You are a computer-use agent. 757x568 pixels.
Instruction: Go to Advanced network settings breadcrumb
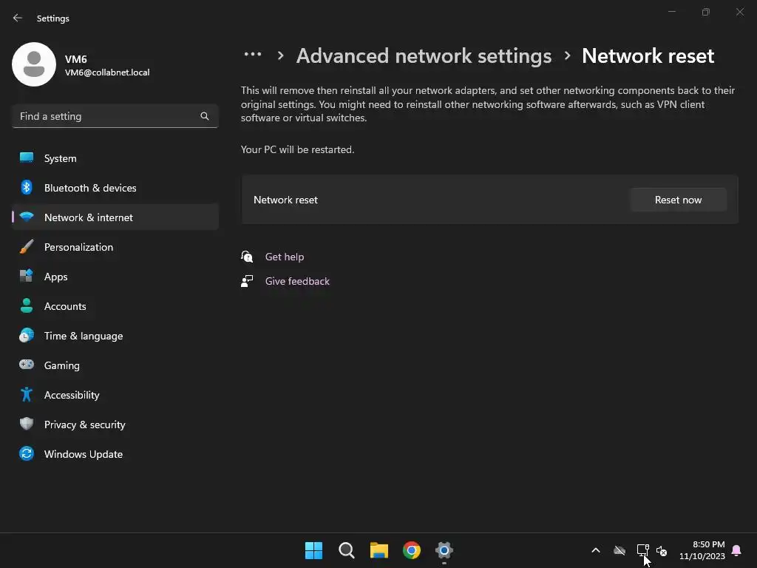424,55
